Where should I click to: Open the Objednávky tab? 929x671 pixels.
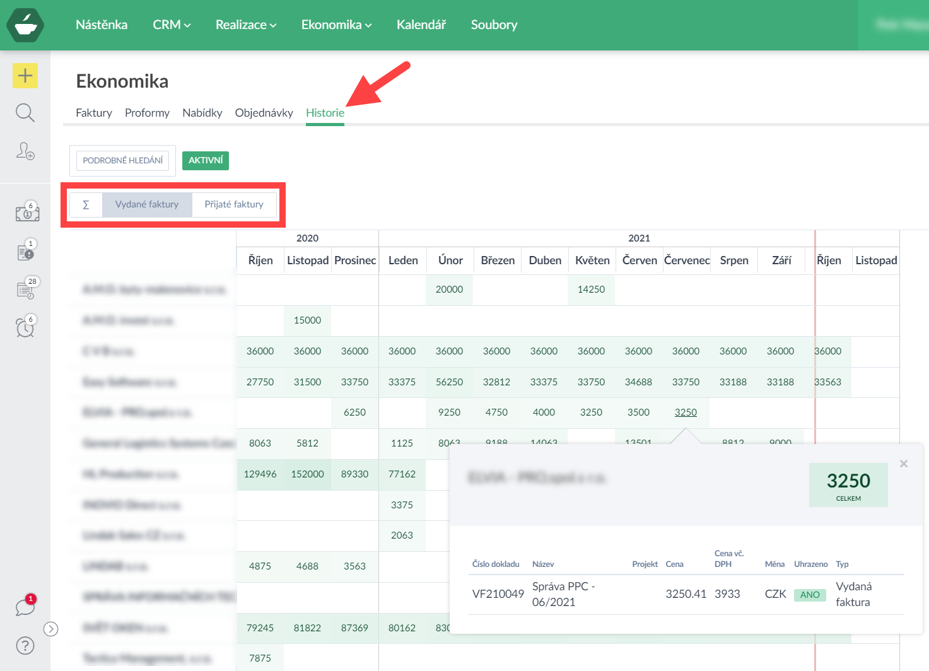(x=264, y=113)
